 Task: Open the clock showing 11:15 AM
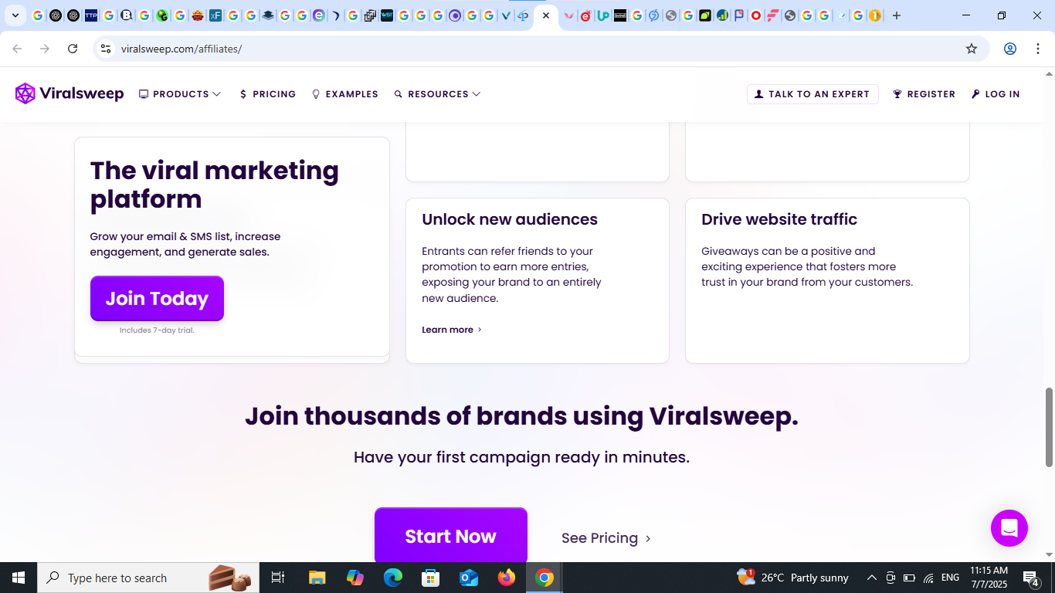[x=989, y=578]
